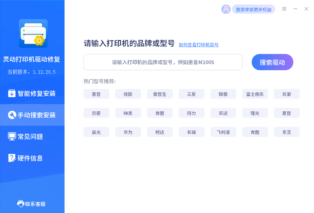Viewport: 314px width, 213px height.
Task: Choose the 得力 brand chip
Action: [x=191, y=113]
